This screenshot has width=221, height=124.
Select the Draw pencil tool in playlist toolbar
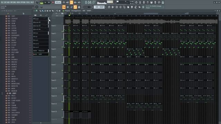[40, 11]
